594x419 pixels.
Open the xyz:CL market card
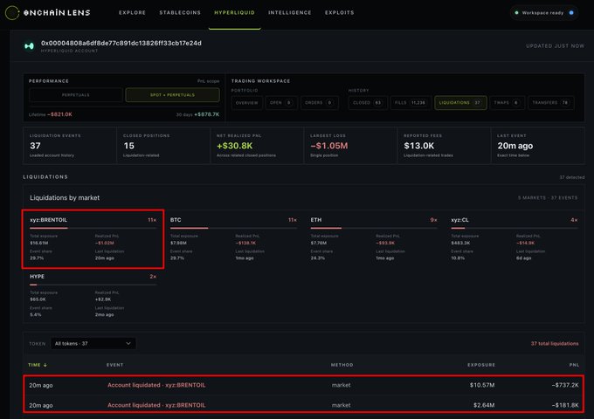pyautogui.click(x=514, y=239)
